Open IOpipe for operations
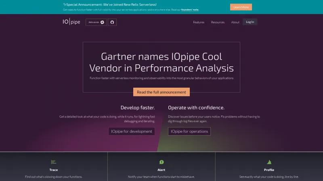The width and height of the screenshot is (323, 181). tap(189, 132)
